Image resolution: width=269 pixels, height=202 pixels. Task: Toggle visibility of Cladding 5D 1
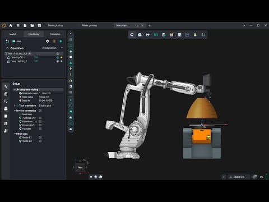[x=58, y=57]
